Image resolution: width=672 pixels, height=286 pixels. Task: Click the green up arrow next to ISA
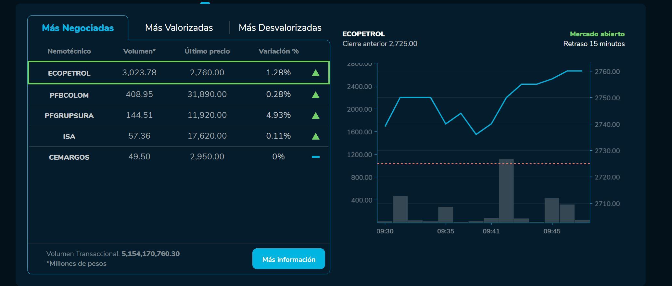(x=315, y=136)
